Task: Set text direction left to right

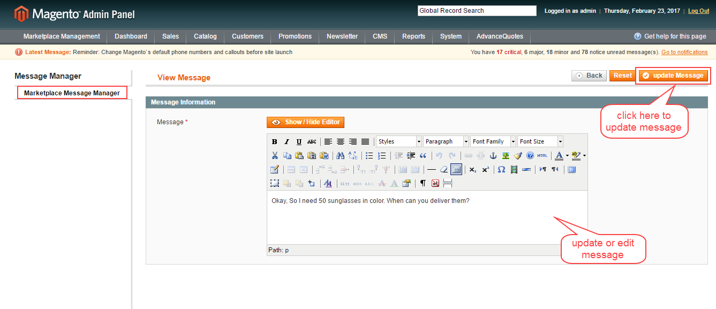Action: point(543,169)
